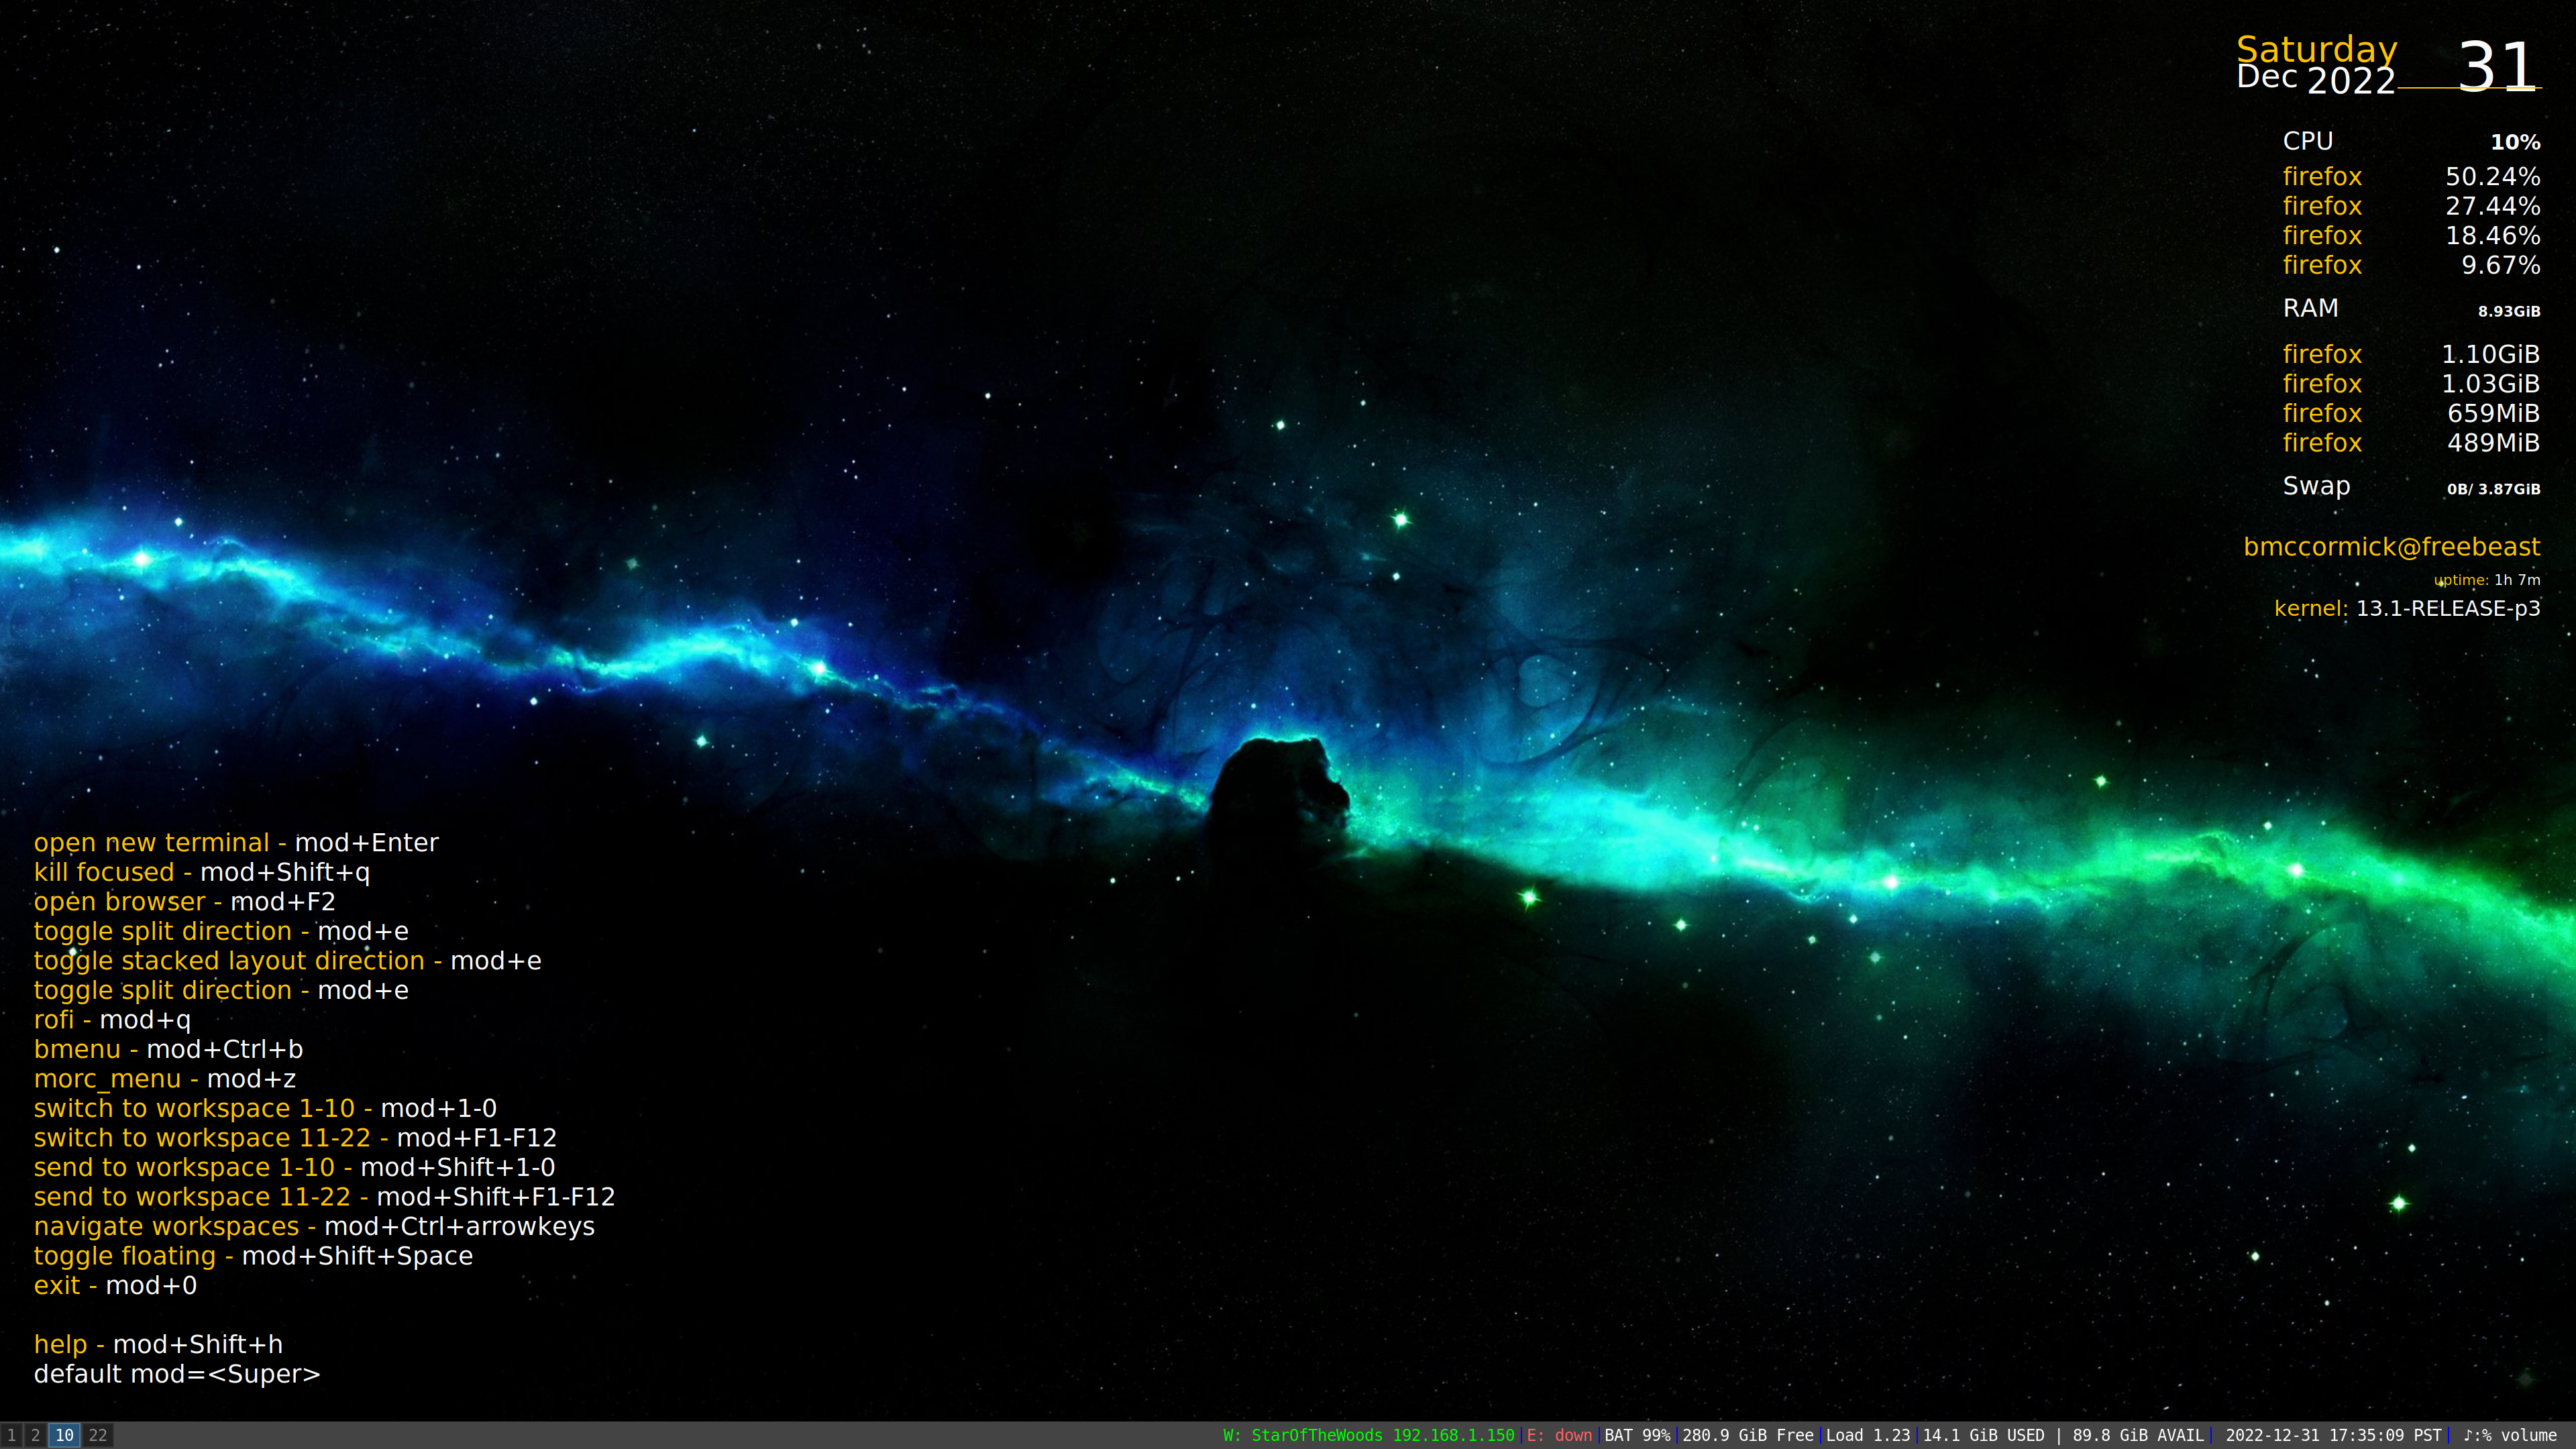Click the CPU 10% heading
The width and height of the screenshot is (2576, 1449).
point(2411,142)
